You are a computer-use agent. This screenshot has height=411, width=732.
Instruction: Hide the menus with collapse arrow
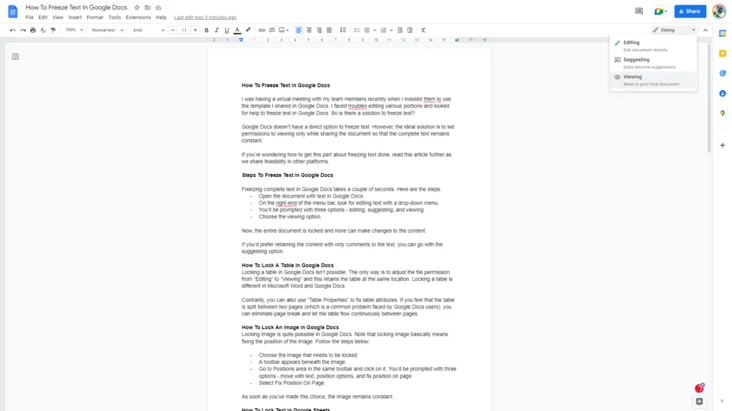706,30
